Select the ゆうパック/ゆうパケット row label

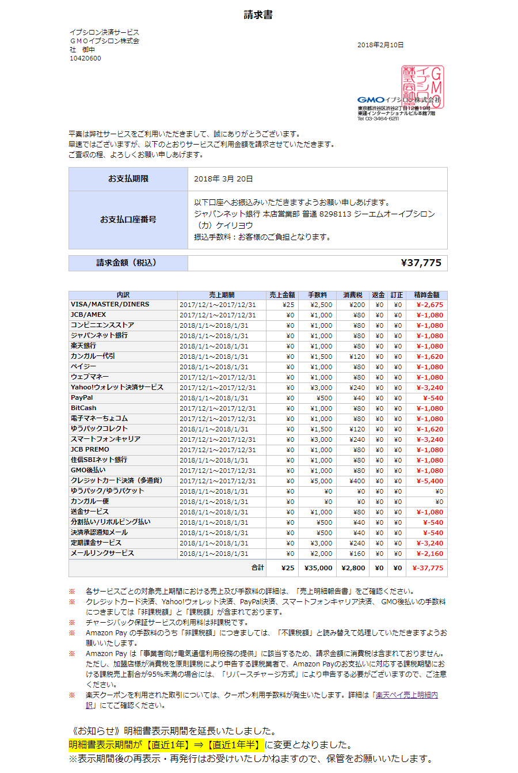click(108, 491)
